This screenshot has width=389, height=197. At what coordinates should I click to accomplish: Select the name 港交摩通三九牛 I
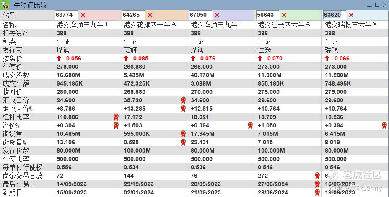point(82,25)
